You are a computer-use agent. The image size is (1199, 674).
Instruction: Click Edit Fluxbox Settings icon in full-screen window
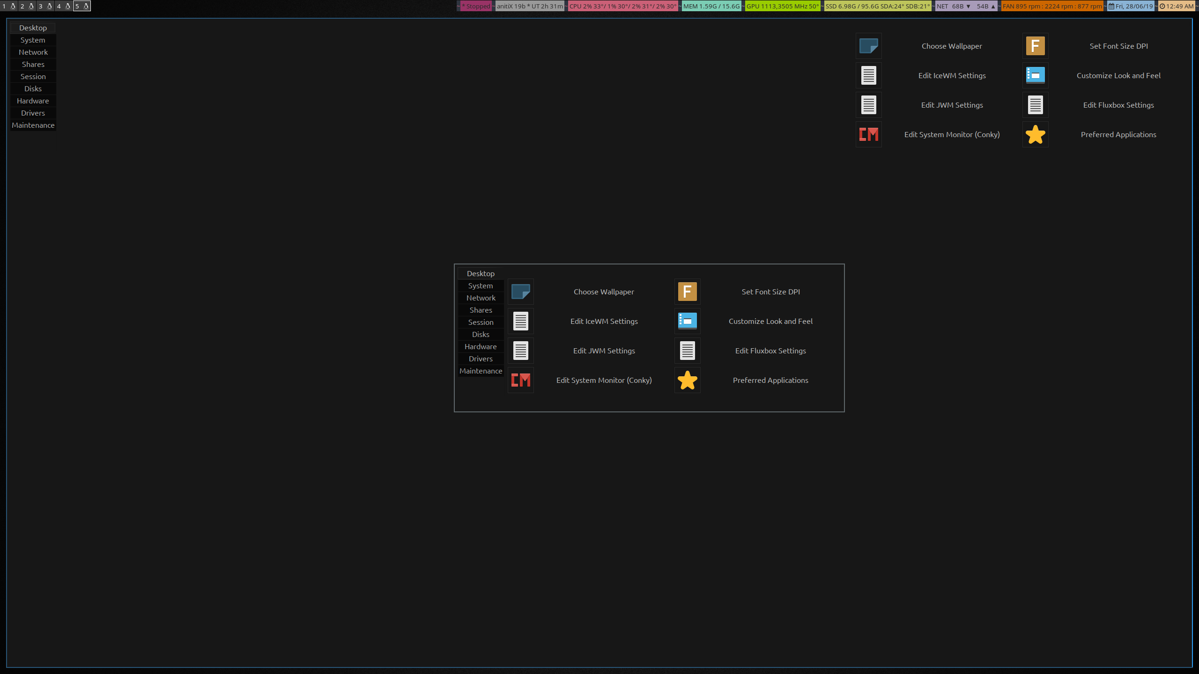pyautogui.click(x=1035, y=105)
